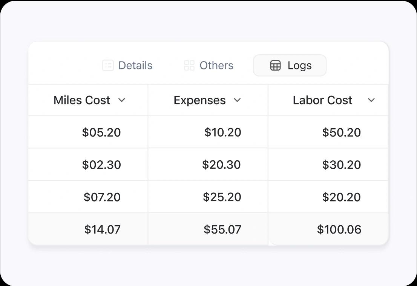Click the Labor Cost header label

click(322, 100)
